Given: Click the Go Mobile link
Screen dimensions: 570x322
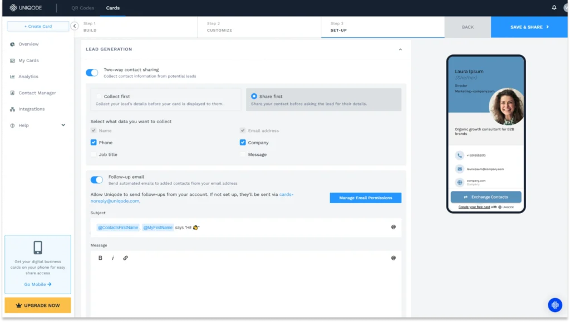Looking at the screenshot, I should [x=38, y=284].
